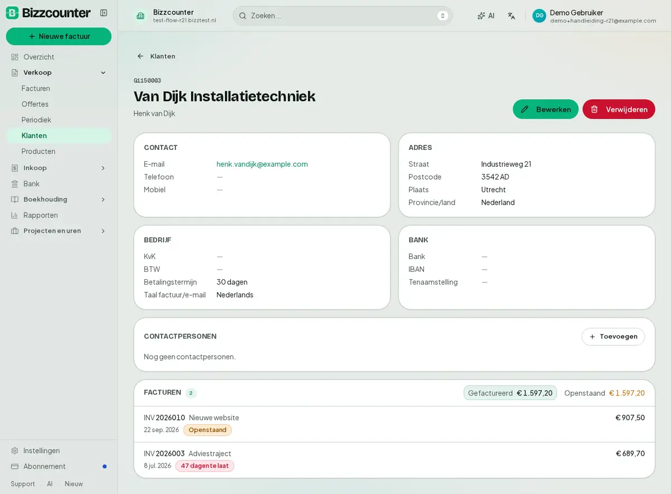Expand the Projecten en uren chevron

103,230
